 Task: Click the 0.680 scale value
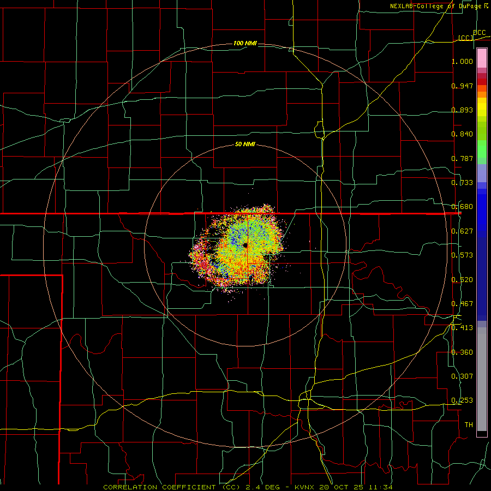coord(462,207)
